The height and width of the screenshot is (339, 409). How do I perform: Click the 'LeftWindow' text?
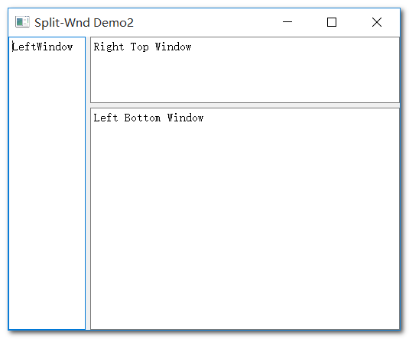pos(42,47)
